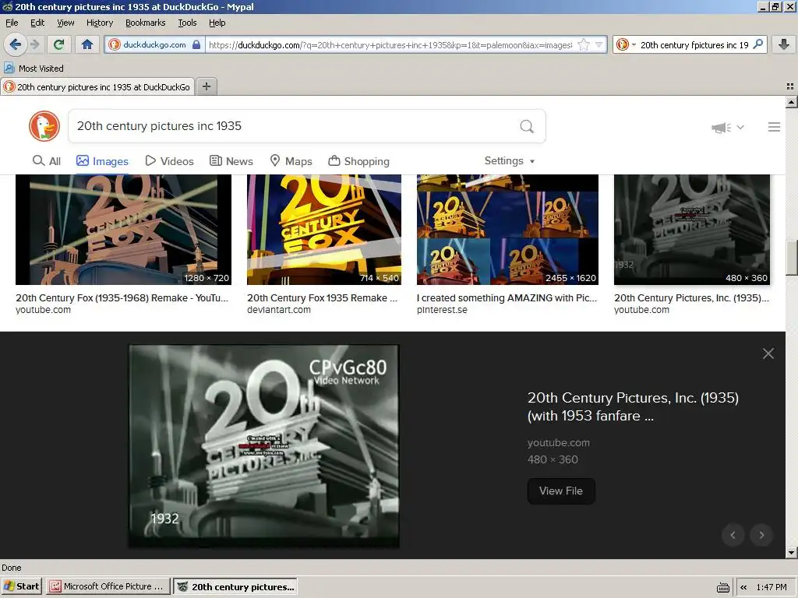Image resolution: width=798 pixels, height=598 pixels.
Task: Click the detail title '20th Century Pictures, Inc. (1935)'
Action: click(633, 406)
